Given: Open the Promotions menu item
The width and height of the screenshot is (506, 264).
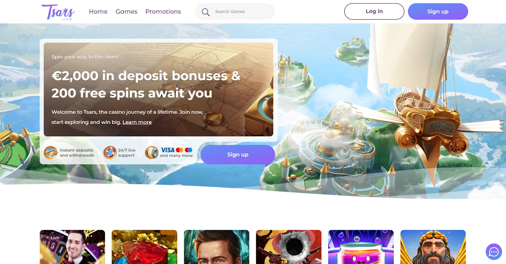Looking at the screenshot, I should [163, 12].
